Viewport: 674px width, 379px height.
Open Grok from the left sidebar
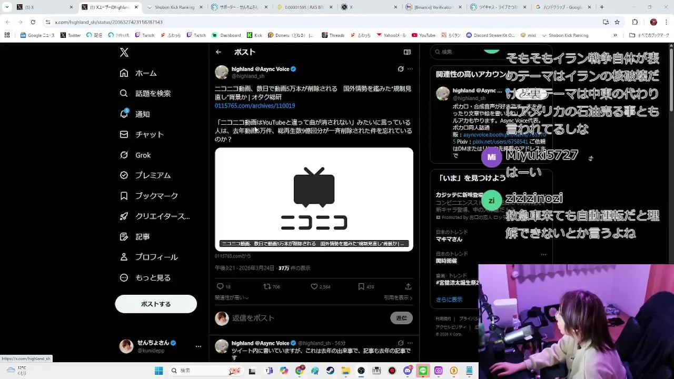click(x=135, y=155)
